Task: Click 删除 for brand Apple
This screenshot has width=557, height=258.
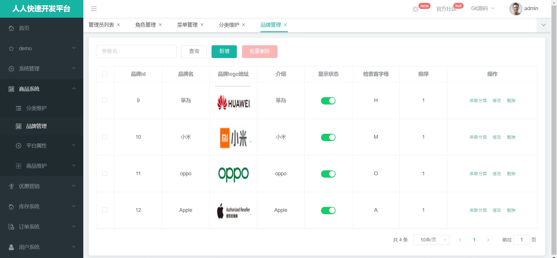Action: coord(511,210)
